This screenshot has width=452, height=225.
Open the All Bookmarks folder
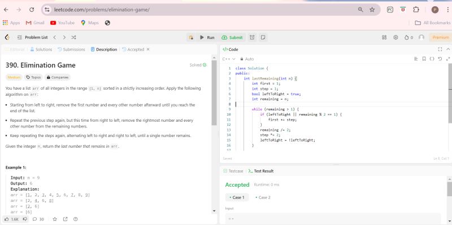(x=432, y=23)
